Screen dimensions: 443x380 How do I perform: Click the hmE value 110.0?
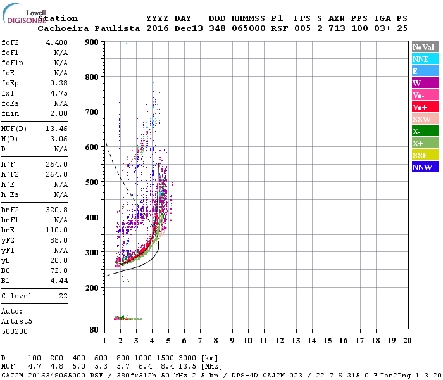click(x=57, y=230)
